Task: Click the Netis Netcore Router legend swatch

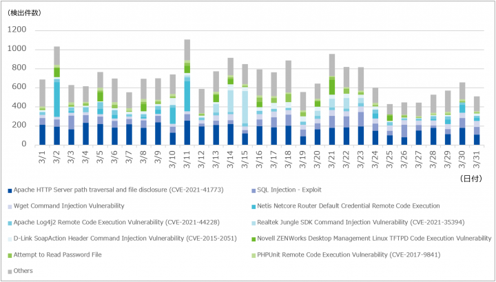Action: click(x=254, y=207)
